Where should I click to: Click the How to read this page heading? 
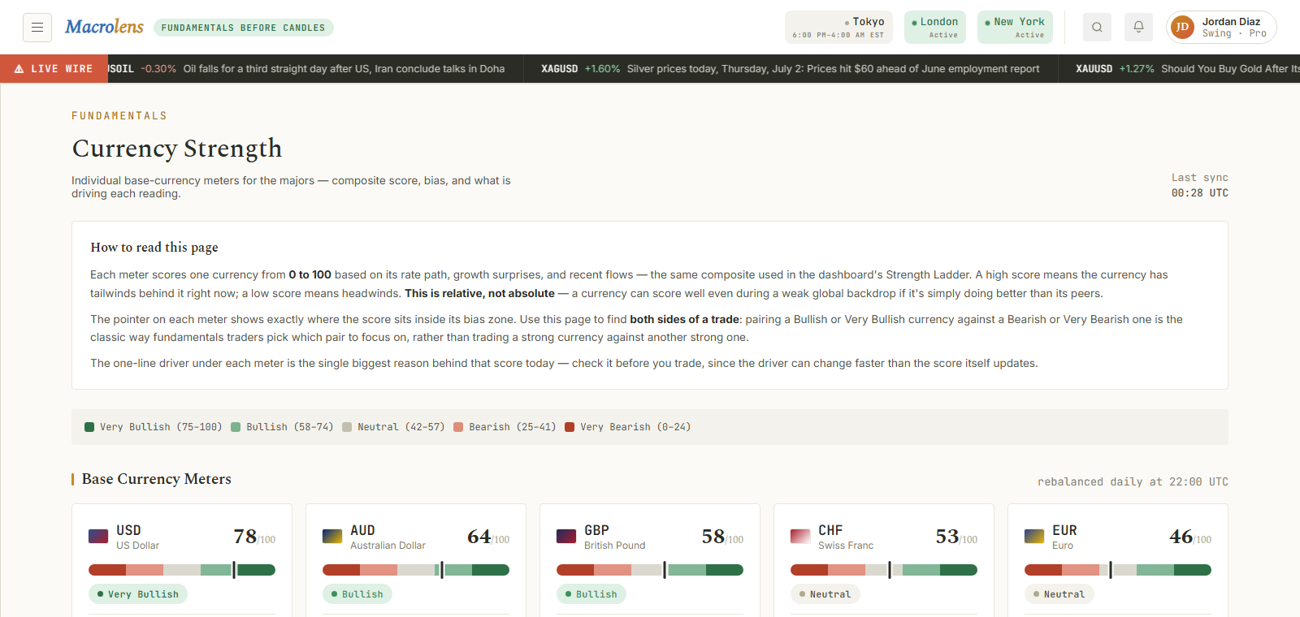point(154,248)
